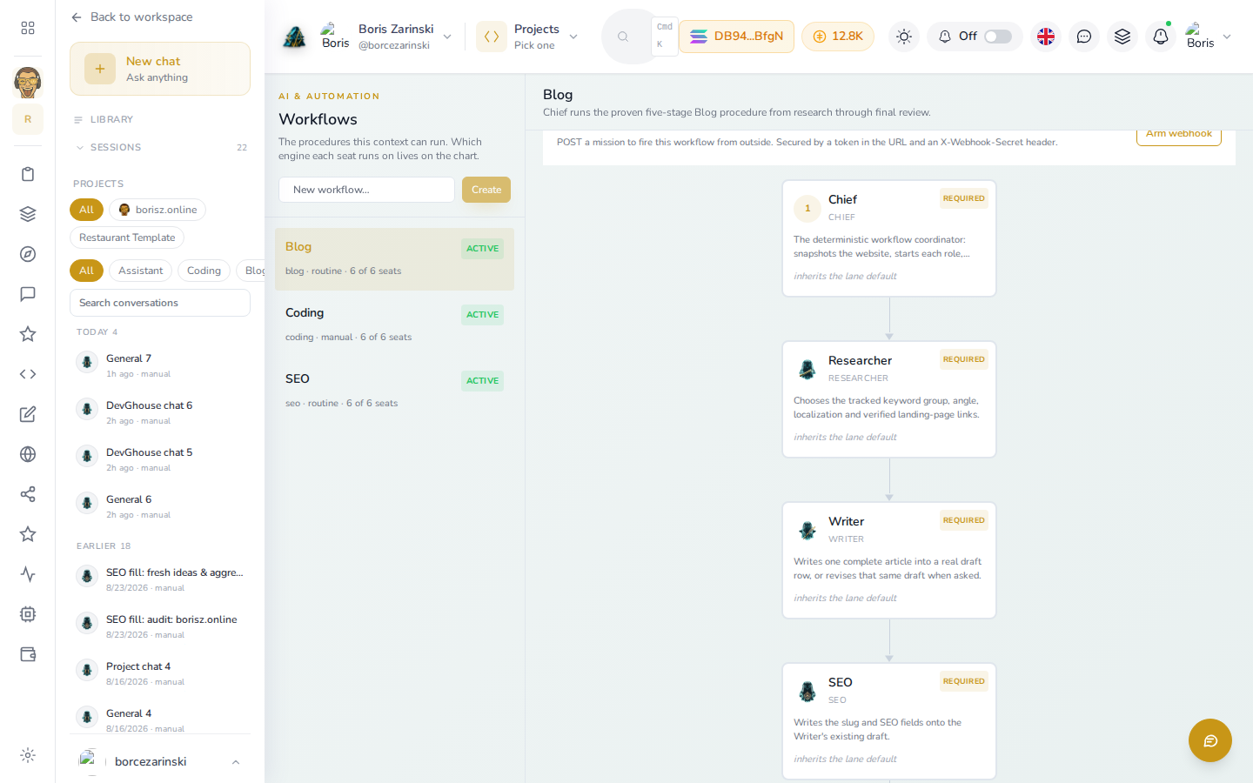1253x783 pixels.
Task: Click the New workflow name field
Action: coord(366,190)
